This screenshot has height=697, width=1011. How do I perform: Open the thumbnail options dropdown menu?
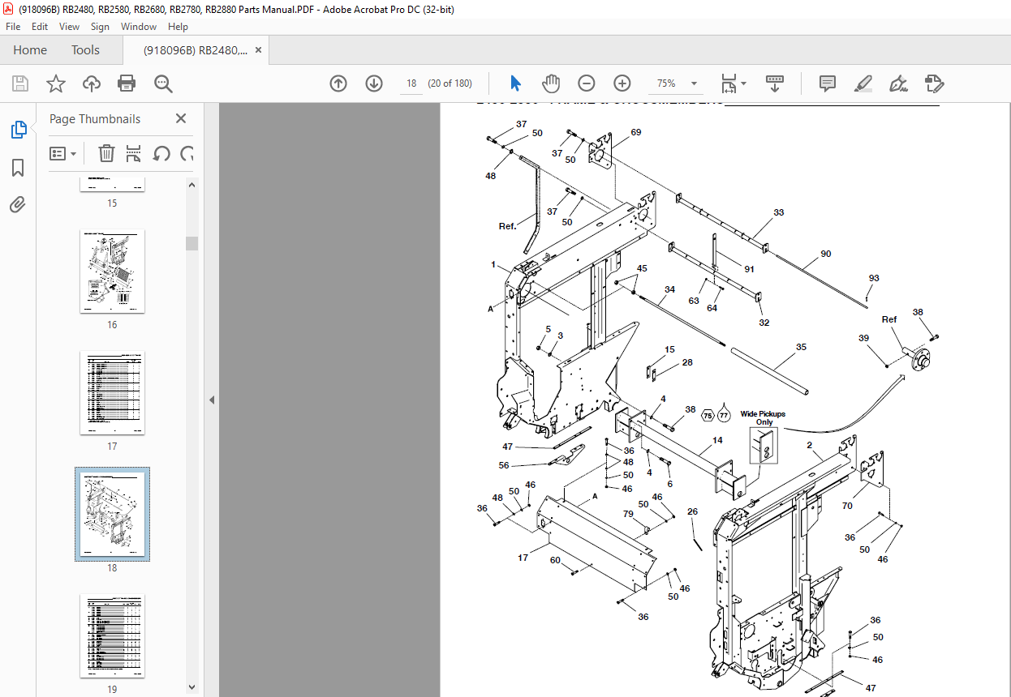pyautogui.click(x=63, y=153)
